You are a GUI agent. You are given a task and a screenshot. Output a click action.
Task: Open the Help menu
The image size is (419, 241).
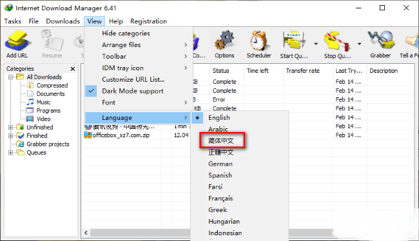pos(116,21)
